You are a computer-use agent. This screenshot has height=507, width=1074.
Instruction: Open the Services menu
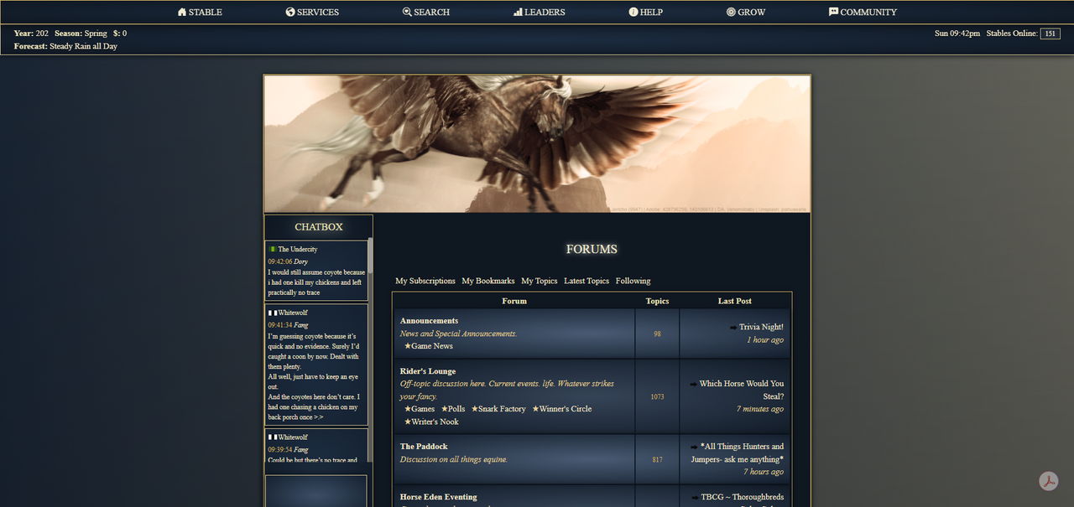pyautogui.click(x=312, y=13)
